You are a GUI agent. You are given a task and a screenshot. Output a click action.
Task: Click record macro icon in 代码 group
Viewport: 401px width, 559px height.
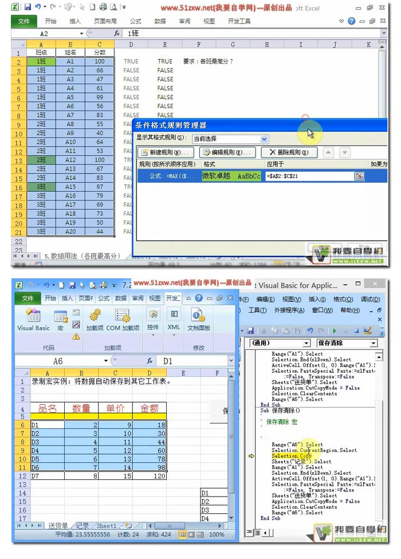76,312
